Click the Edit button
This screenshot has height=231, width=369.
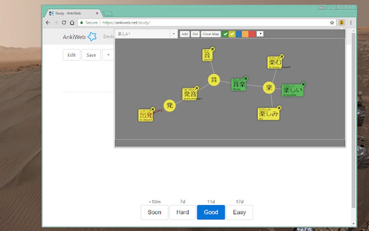72,55
